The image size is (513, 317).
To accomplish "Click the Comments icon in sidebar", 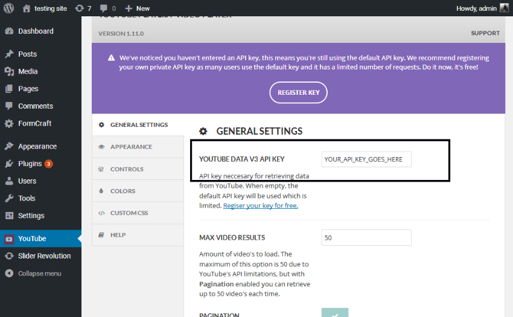I will (x=9, y=106).
